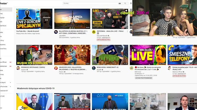Open the RoxMb channel avatar
Viewport: 197px width, 110px height.
(94, 68)
